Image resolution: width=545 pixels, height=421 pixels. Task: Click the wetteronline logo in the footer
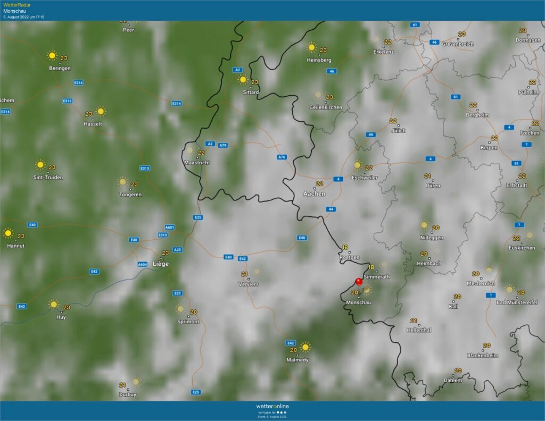click(x=272, y=406)
